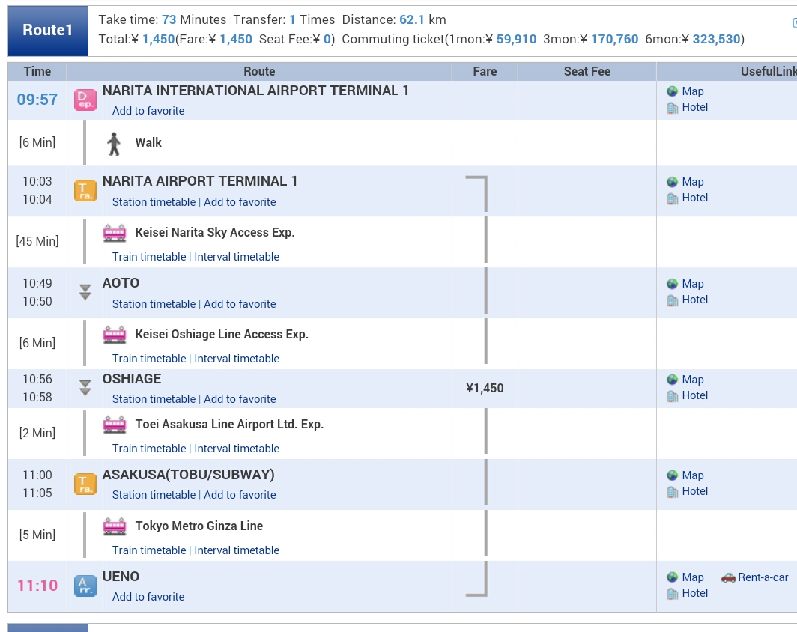The image size is (797, 632).
Task: Add OSHIAGE to favorite
Action: point(240,399)
